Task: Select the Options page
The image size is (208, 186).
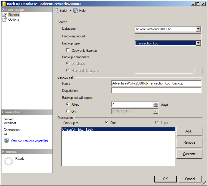Action: click(x=14, y=19)
